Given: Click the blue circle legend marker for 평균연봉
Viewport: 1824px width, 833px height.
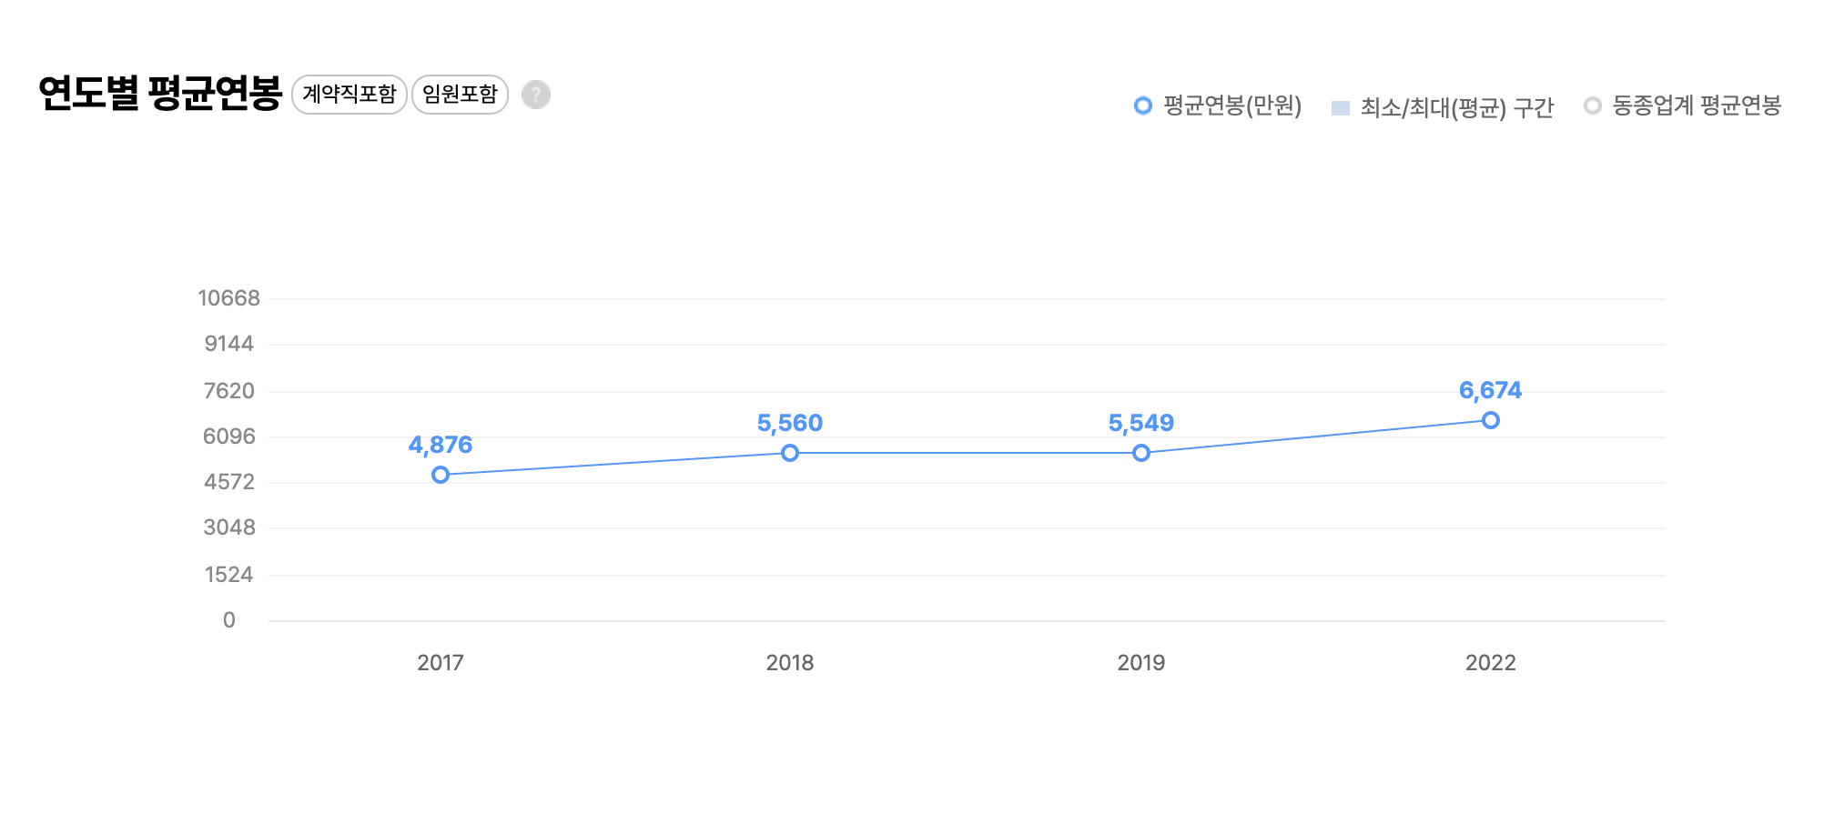Looking at the screenshot, I should pyautogui.click(x=1143, y=106).
